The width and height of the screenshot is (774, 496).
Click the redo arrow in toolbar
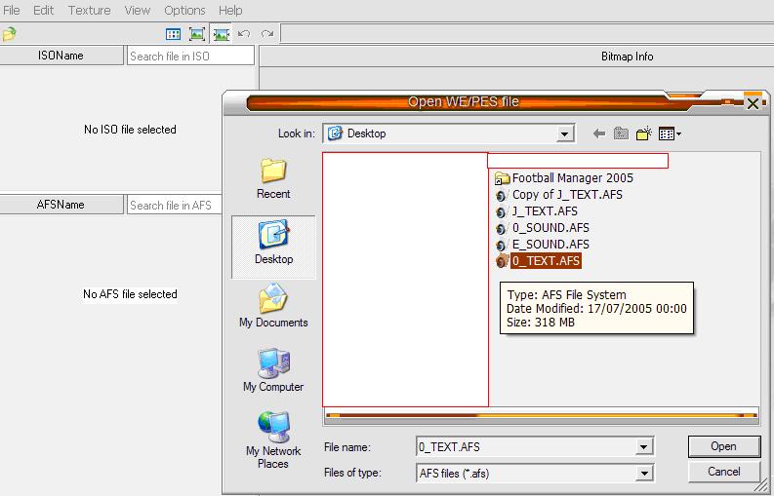click(x=266, y=34)
